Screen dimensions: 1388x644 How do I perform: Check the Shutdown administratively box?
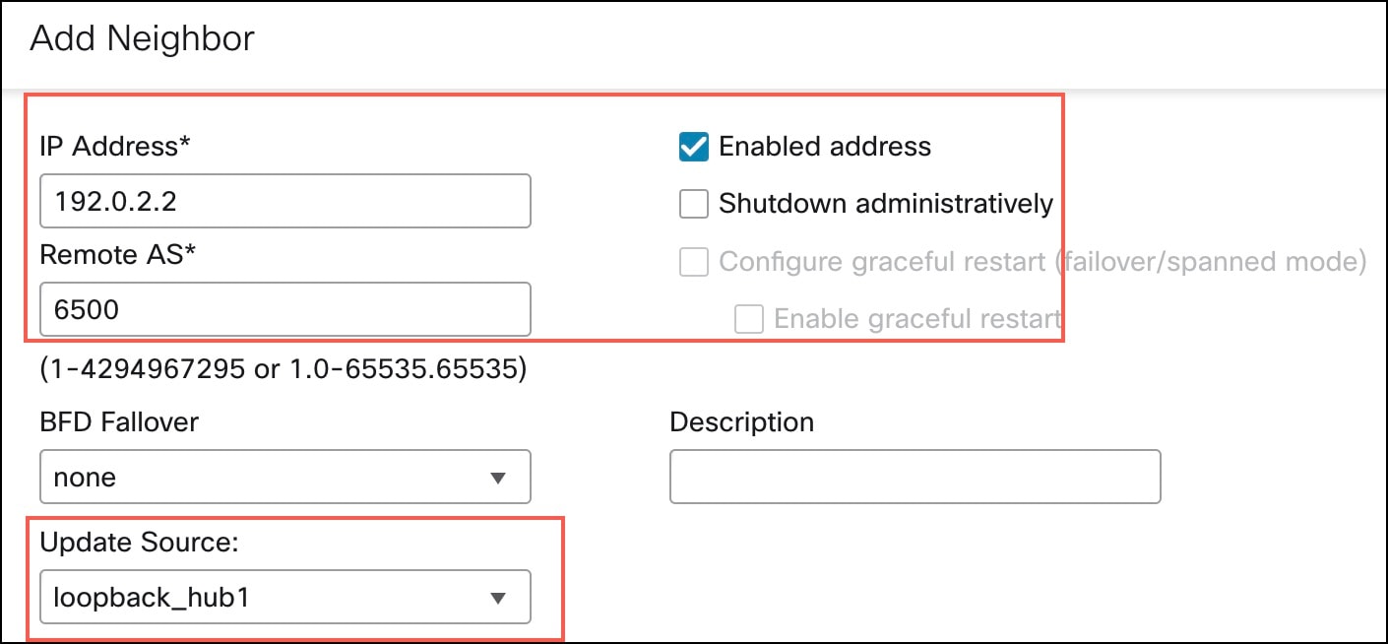click(694, 204)
